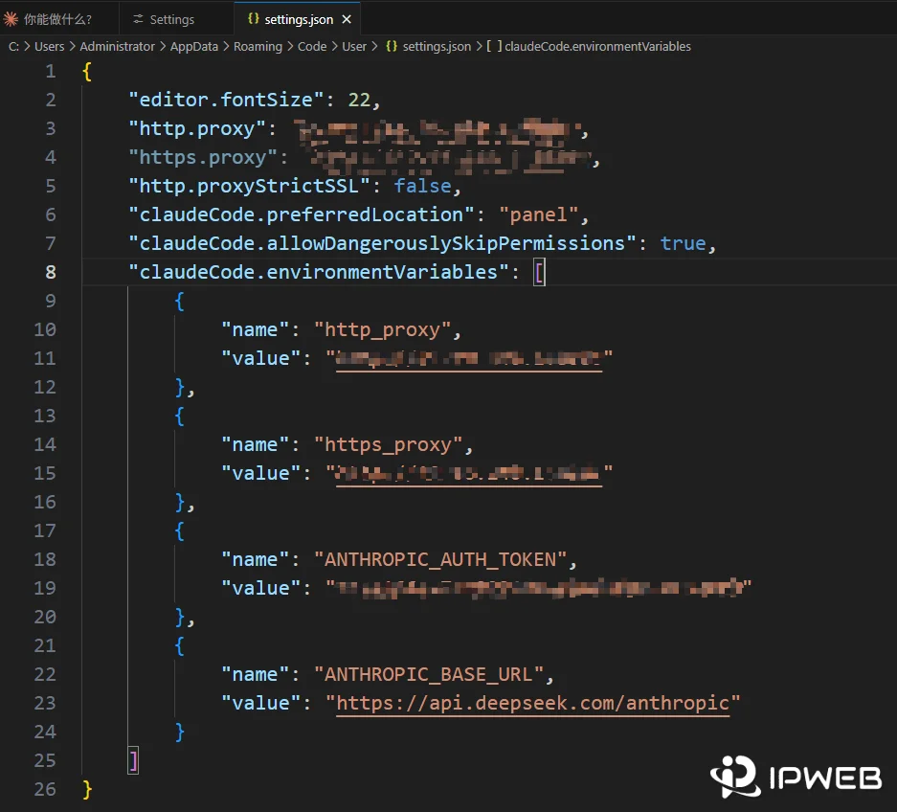Click "claudeCode.environmentVariables" key on line 8
The image size is (897, 812).
coord(319,272)
